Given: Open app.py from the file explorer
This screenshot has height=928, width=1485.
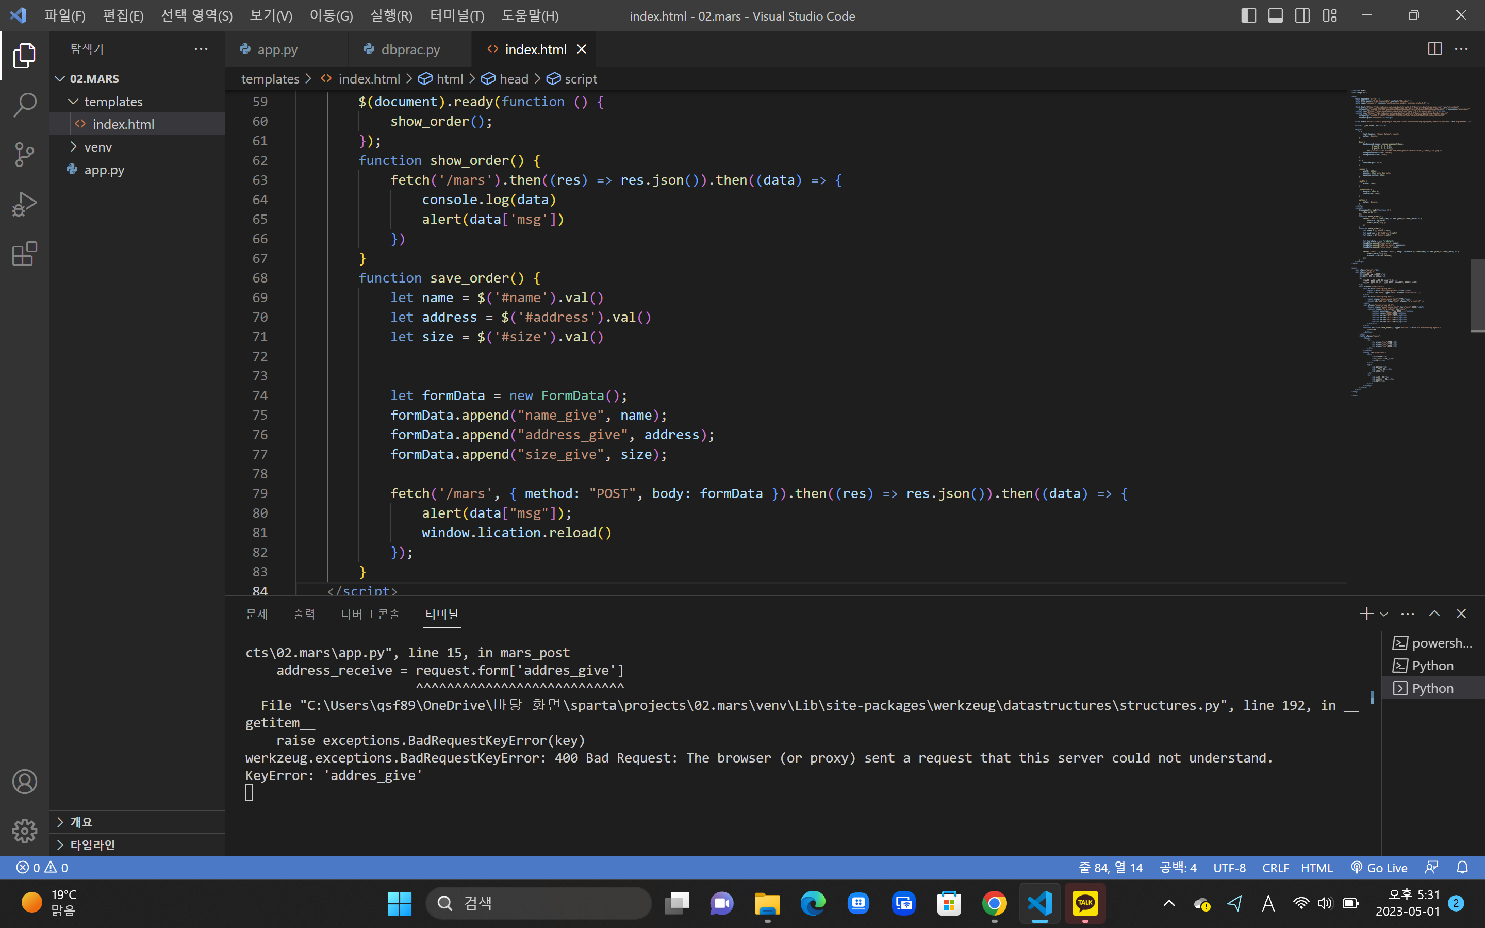Looking at the screenshot, I should [138, 170].
